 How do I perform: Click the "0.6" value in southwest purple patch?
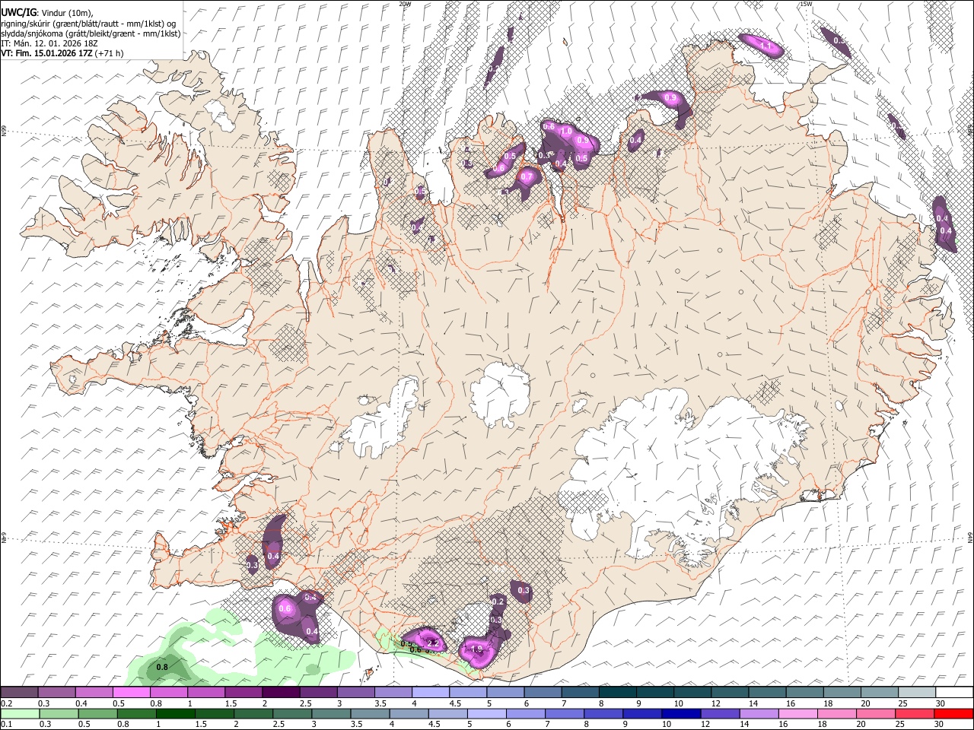coord(285,608)
